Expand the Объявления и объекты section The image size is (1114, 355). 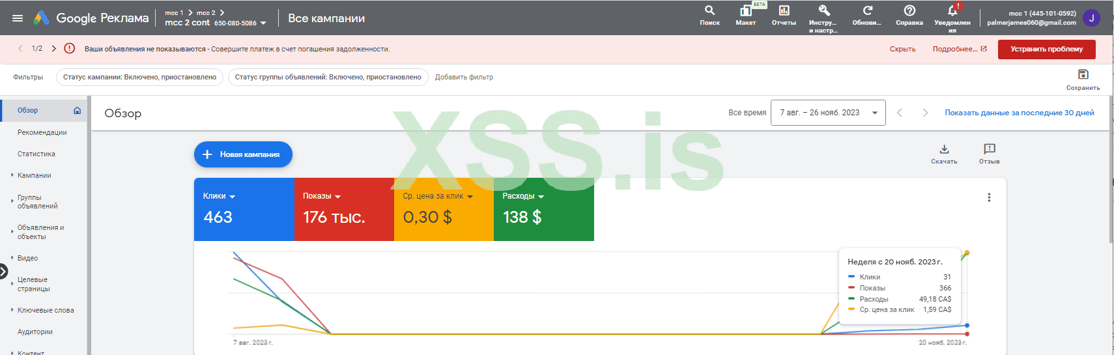(x=12, y=231)
